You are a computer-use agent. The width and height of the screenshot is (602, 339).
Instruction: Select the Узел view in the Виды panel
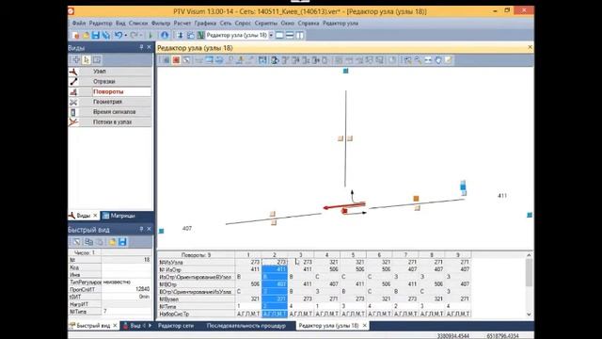[x=110, y=72]
